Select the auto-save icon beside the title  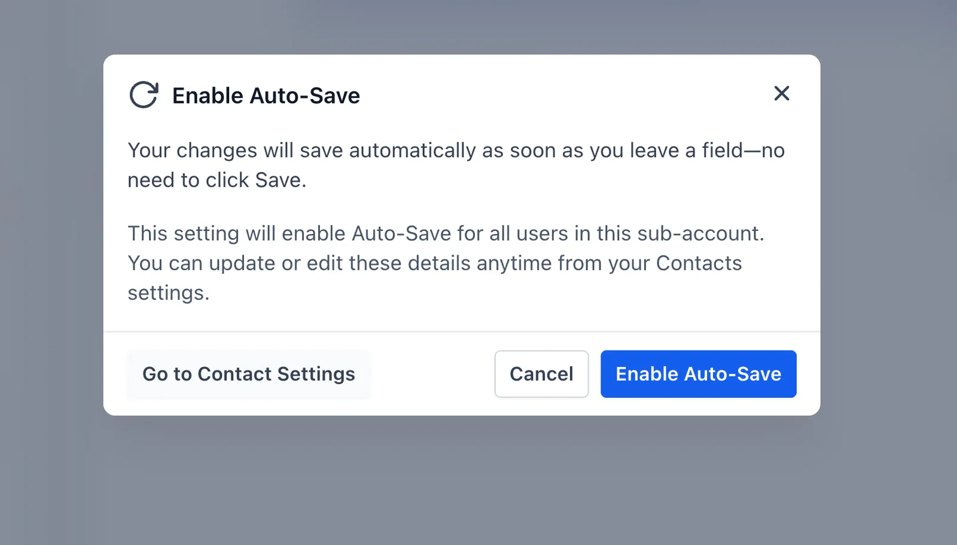pyautogui.click(x=144, y=95)
